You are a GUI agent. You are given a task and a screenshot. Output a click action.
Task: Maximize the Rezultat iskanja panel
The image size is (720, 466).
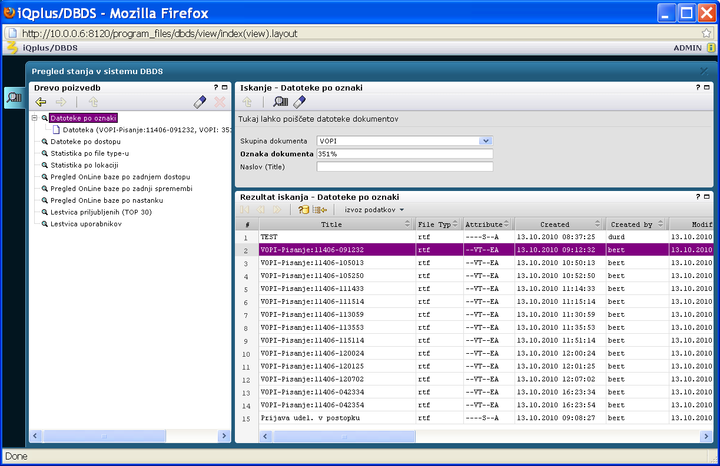[707, 197]
